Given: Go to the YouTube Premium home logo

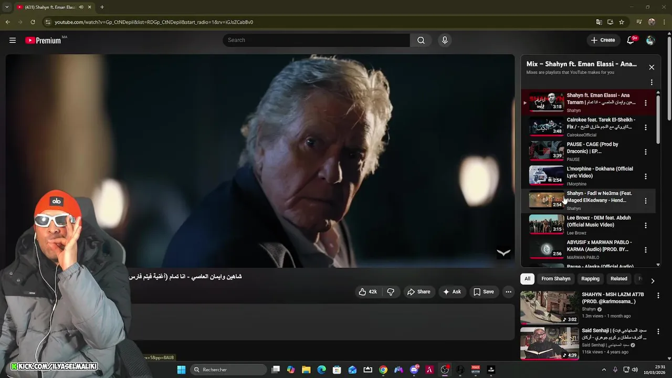Looking at the screenshot, I should tap(44, 40).
